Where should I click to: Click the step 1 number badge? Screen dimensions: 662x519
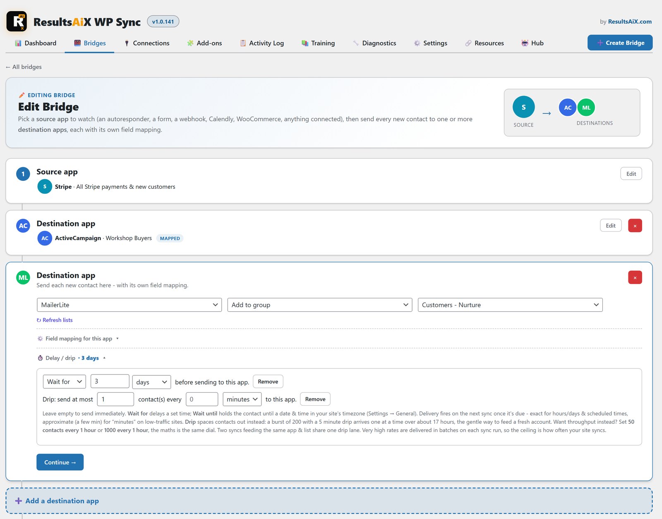23,174
